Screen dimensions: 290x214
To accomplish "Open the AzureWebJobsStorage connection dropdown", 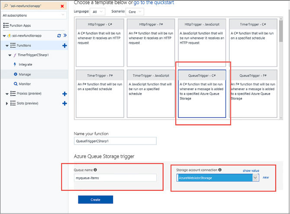I will [x=218, y=178].
